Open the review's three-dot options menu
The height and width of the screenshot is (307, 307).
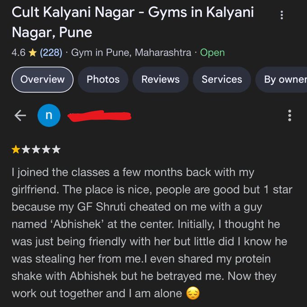coord(289,116)
